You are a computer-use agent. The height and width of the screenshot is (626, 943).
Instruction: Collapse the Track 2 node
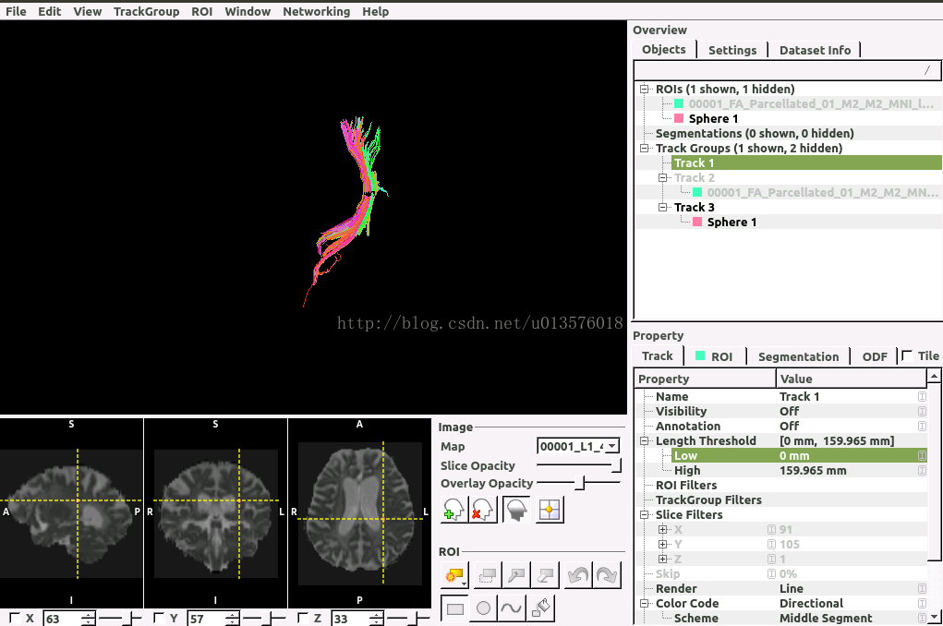(x=662, y=177)
